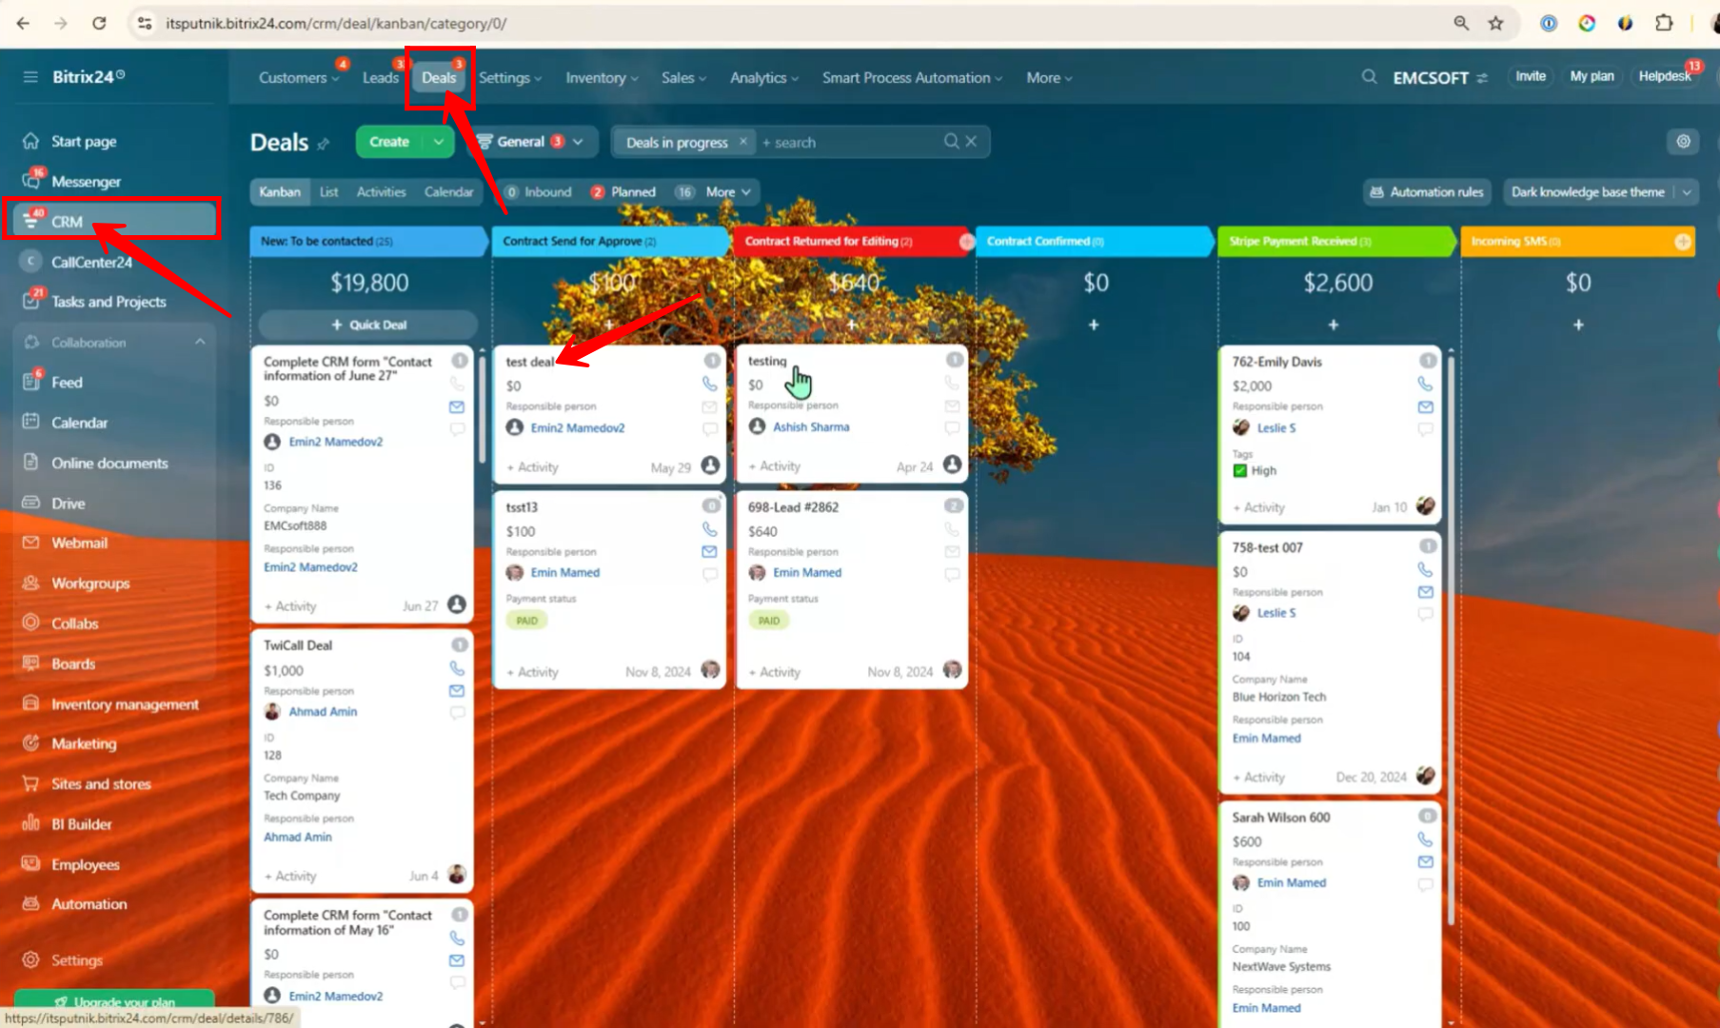Toggle the Planned activity counter filter

tap(623, 192)
